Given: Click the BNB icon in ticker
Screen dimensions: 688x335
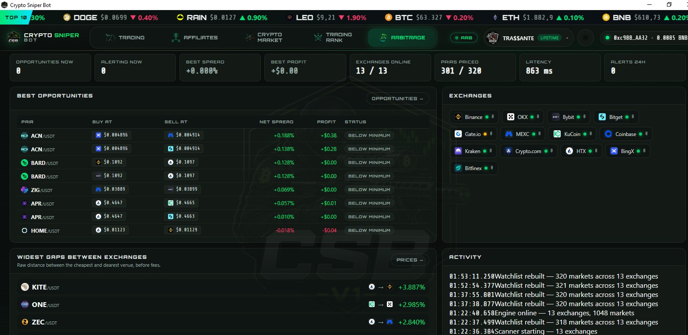Looking at the screenshot, I should (606, 17).
